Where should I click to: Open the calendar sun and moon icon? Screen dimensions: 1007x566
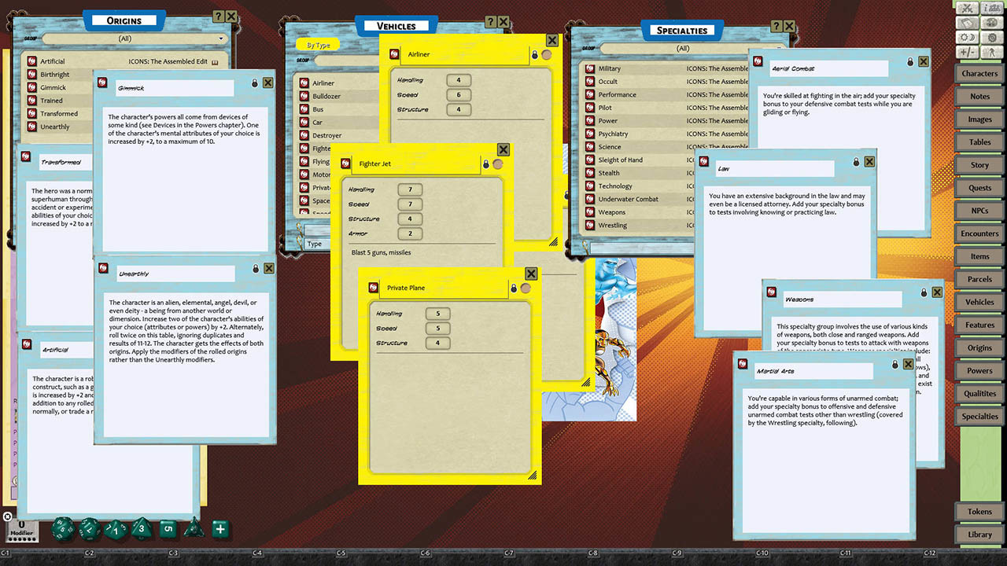tap(967, 37)
